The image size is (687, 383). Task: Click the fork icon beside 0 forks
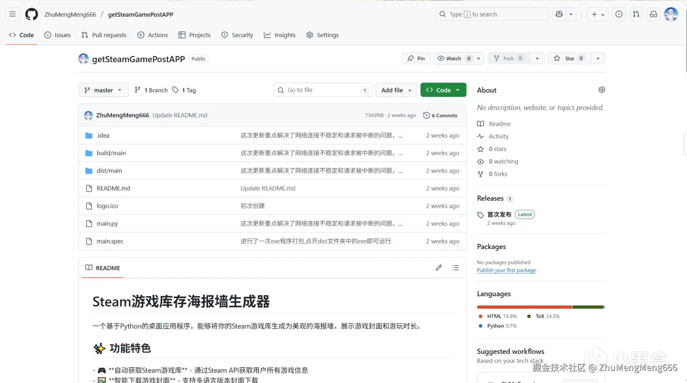(481, 174)
